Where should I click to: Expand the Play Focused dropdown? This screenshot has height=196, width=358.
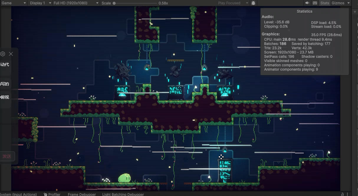233,3
